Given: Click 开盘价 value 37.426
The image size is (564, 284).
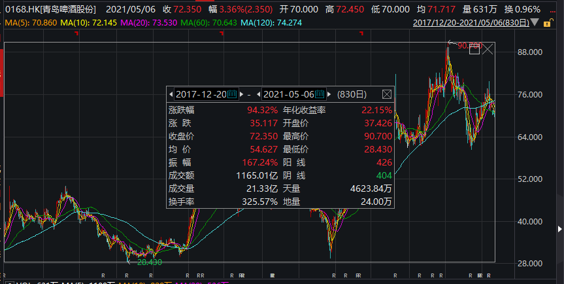Looking at the screenshot, I should click(x=378, y=124).
